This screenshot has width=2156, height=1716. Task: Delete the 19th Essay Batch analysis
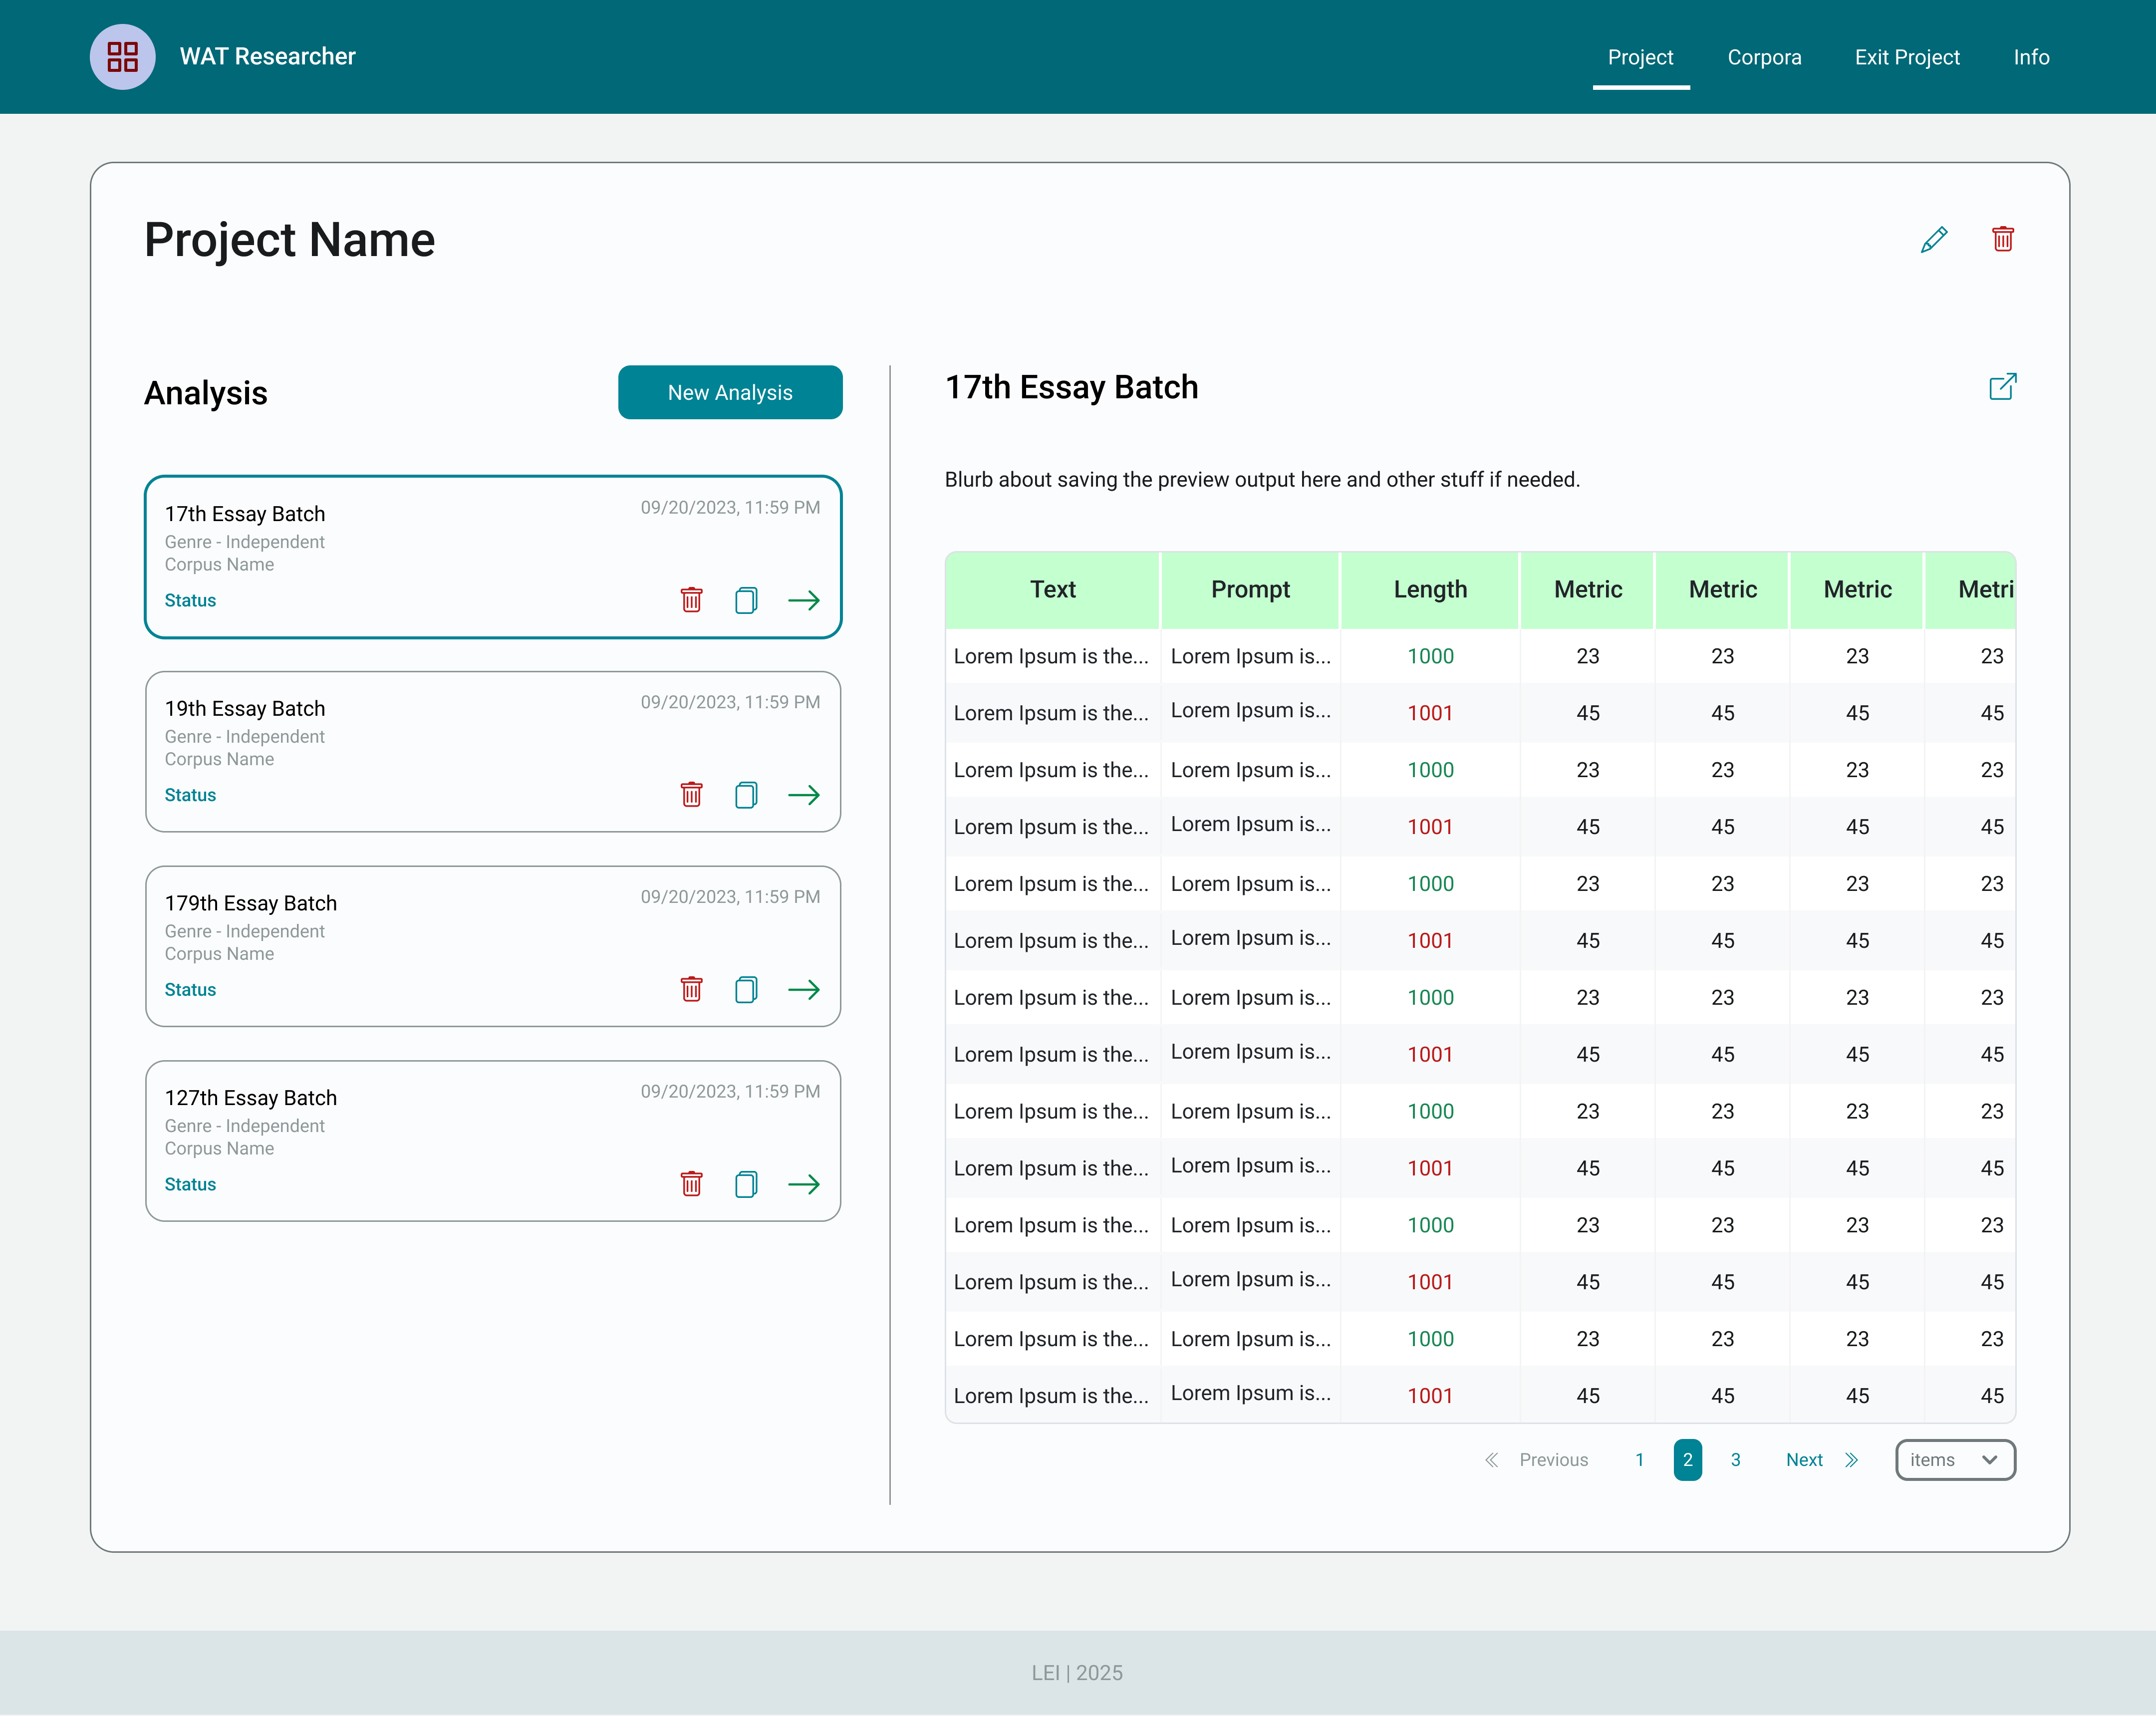(691, 795)
